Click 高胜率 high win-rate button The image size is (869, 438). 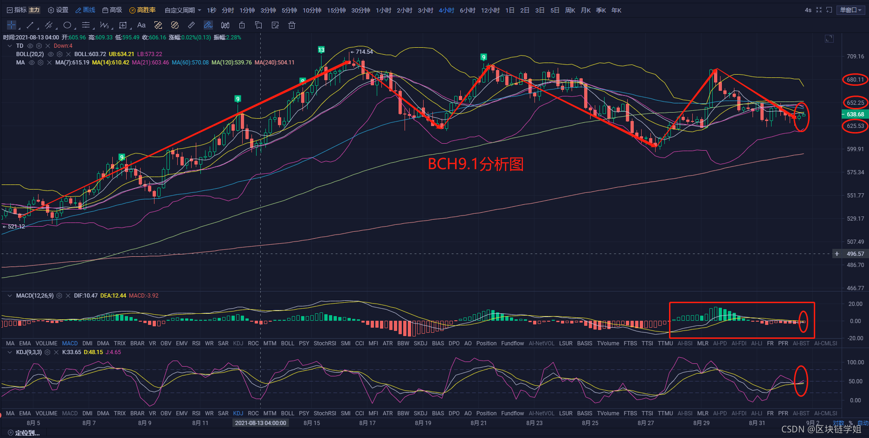click(x=142, y=10)
